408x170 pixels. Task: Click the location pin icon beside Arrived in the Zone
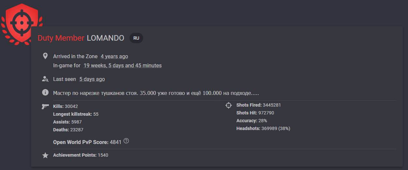45,56
